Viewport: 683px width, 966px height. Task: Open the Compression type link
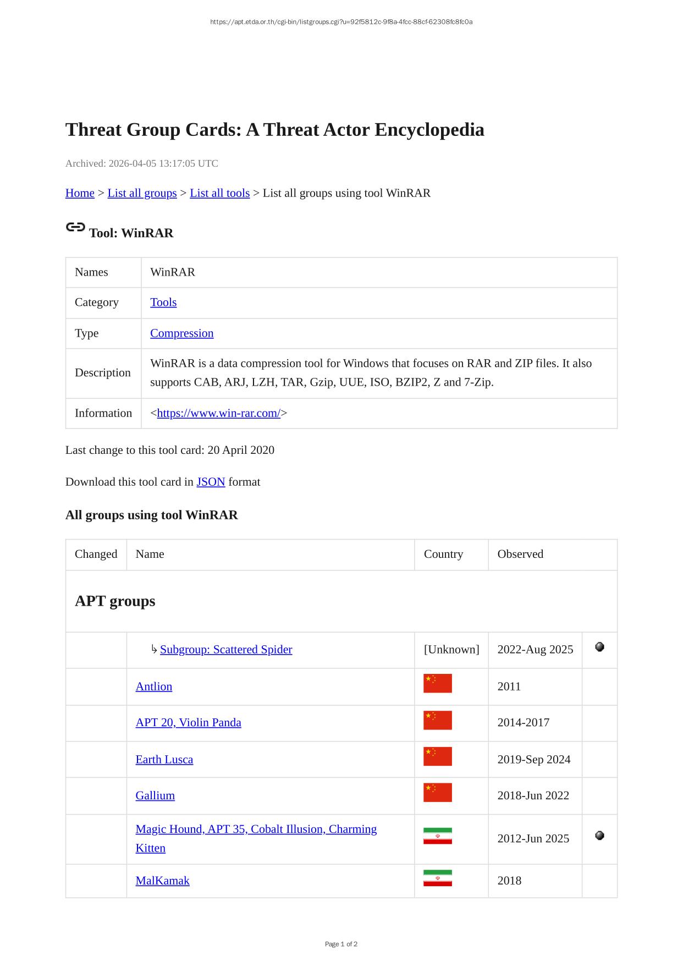(x=181, y=333)
